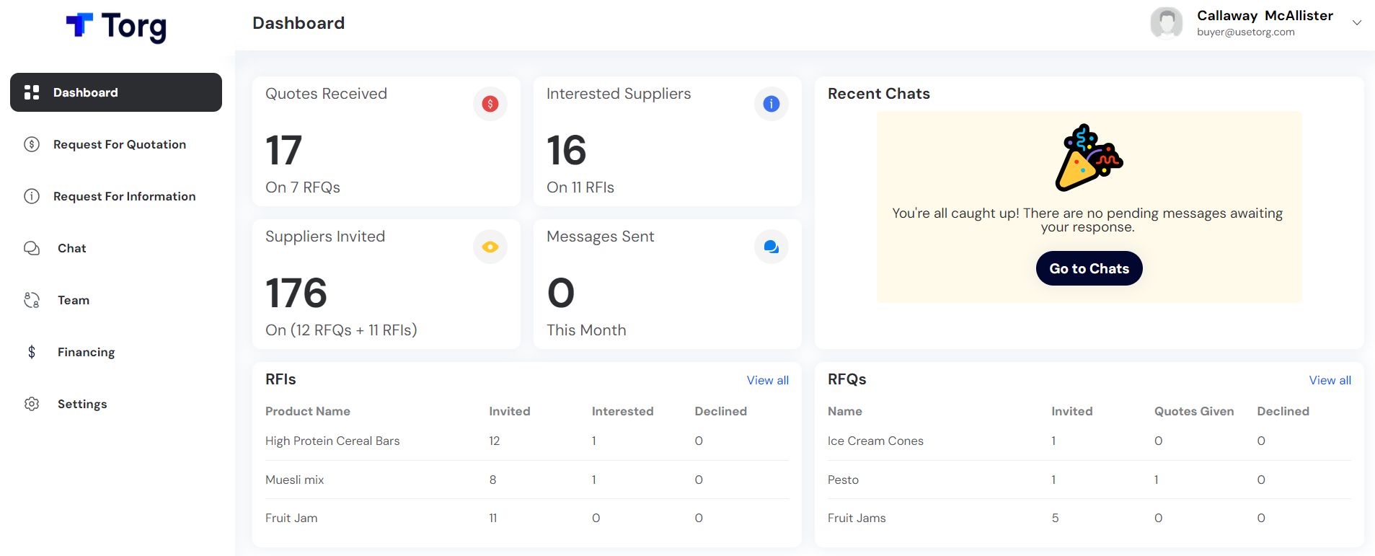
Task: Select Chat in the sidebar
Action: click(71, 248)
